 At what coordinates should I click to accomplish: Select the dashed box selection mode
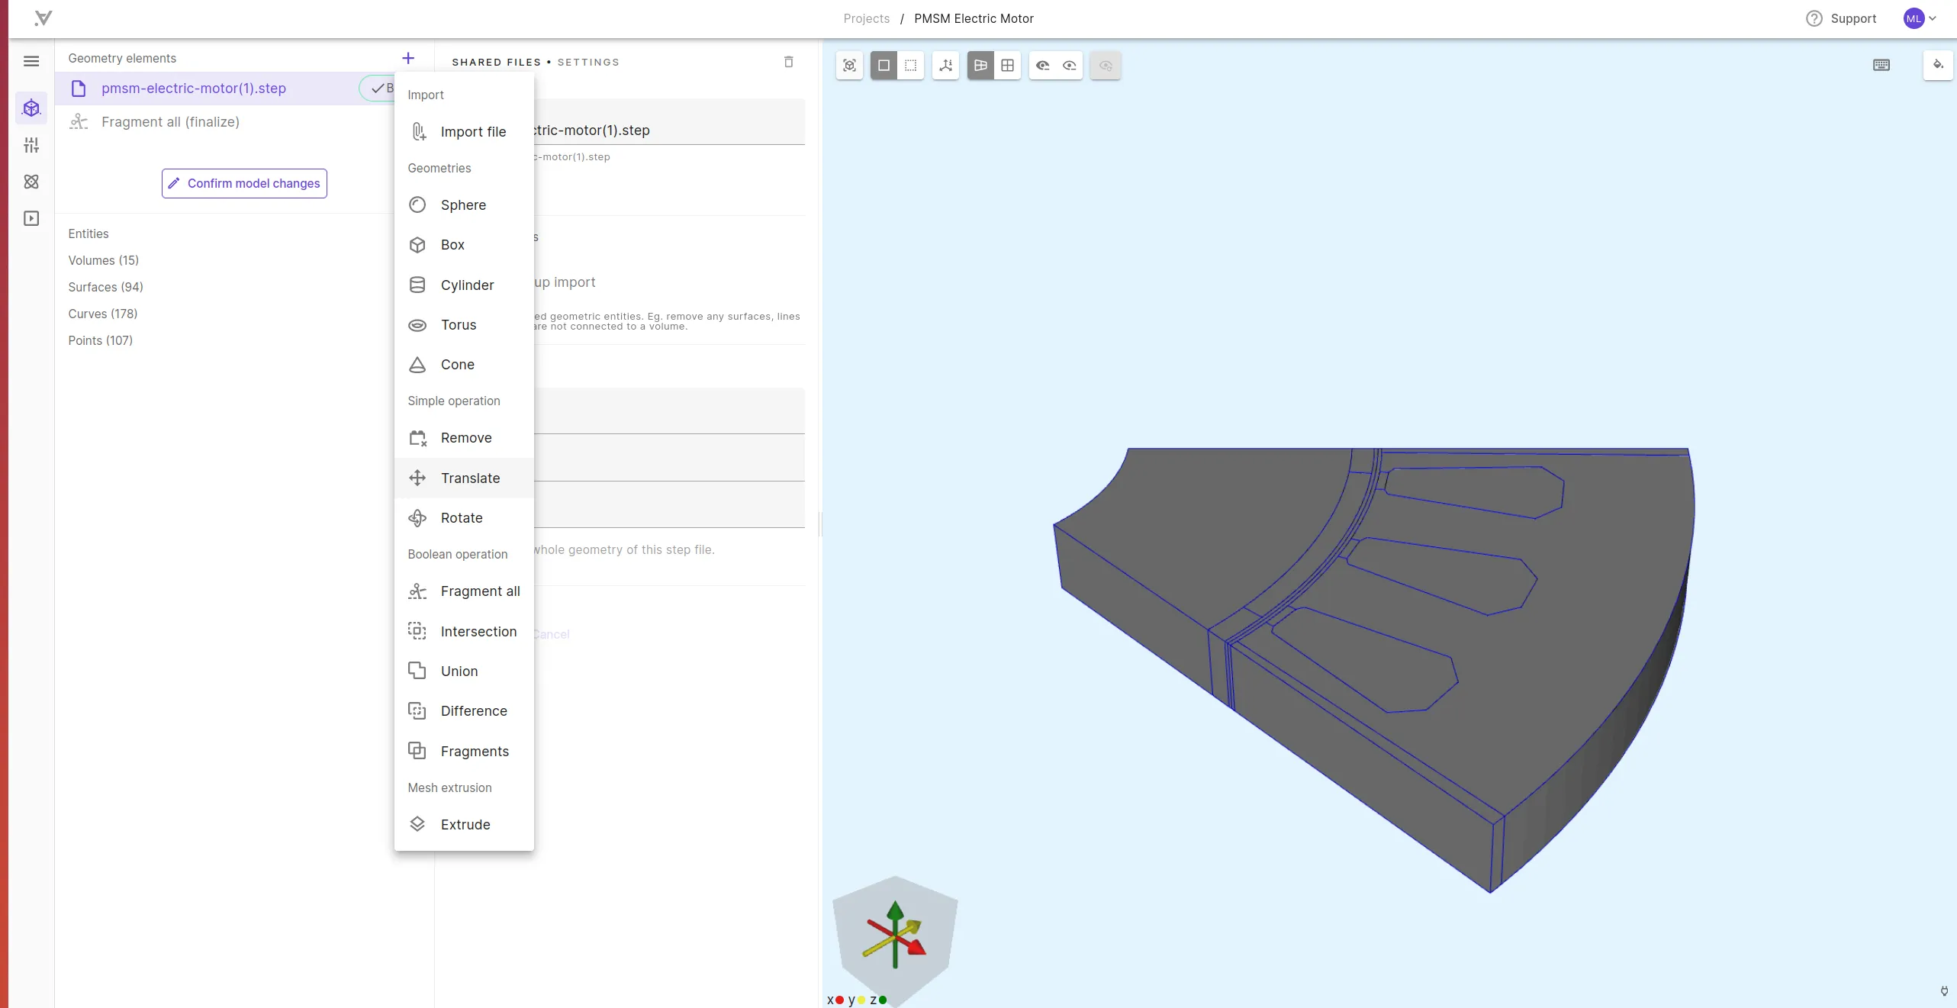click(x=910, y=66)
